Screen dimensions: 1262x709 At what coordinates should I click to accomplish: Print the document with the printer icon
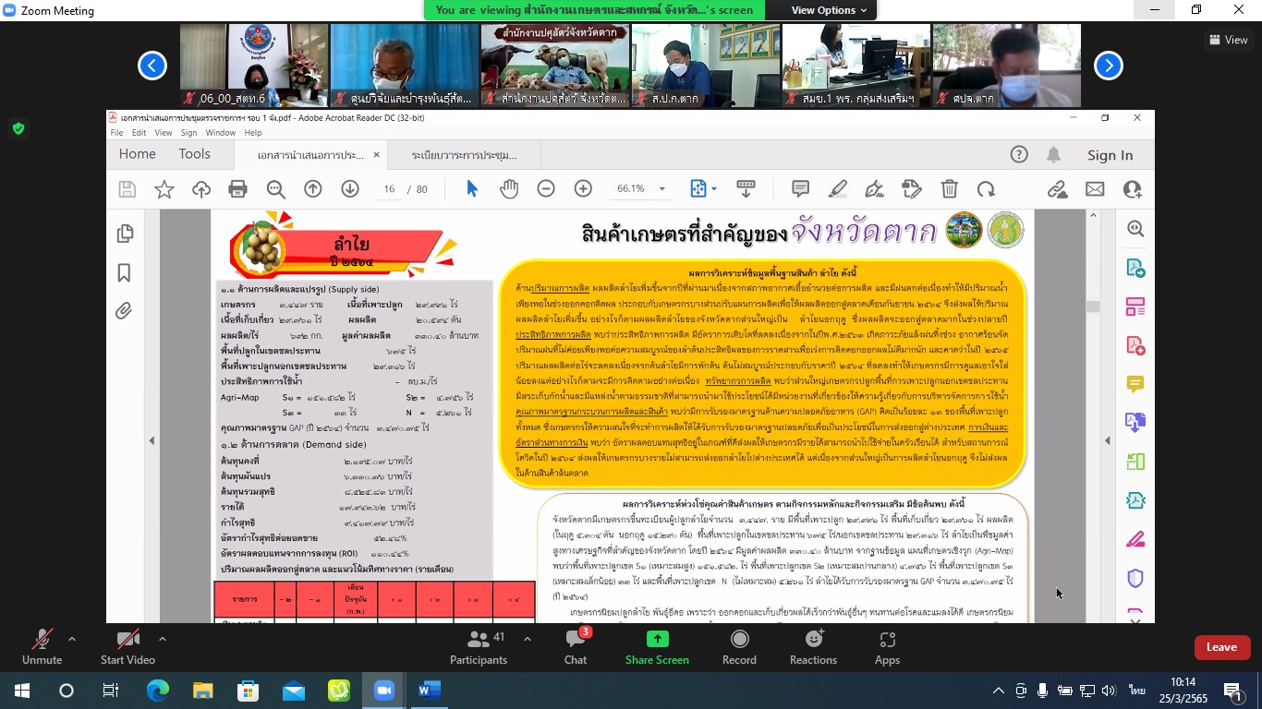(x=237, y=189)
